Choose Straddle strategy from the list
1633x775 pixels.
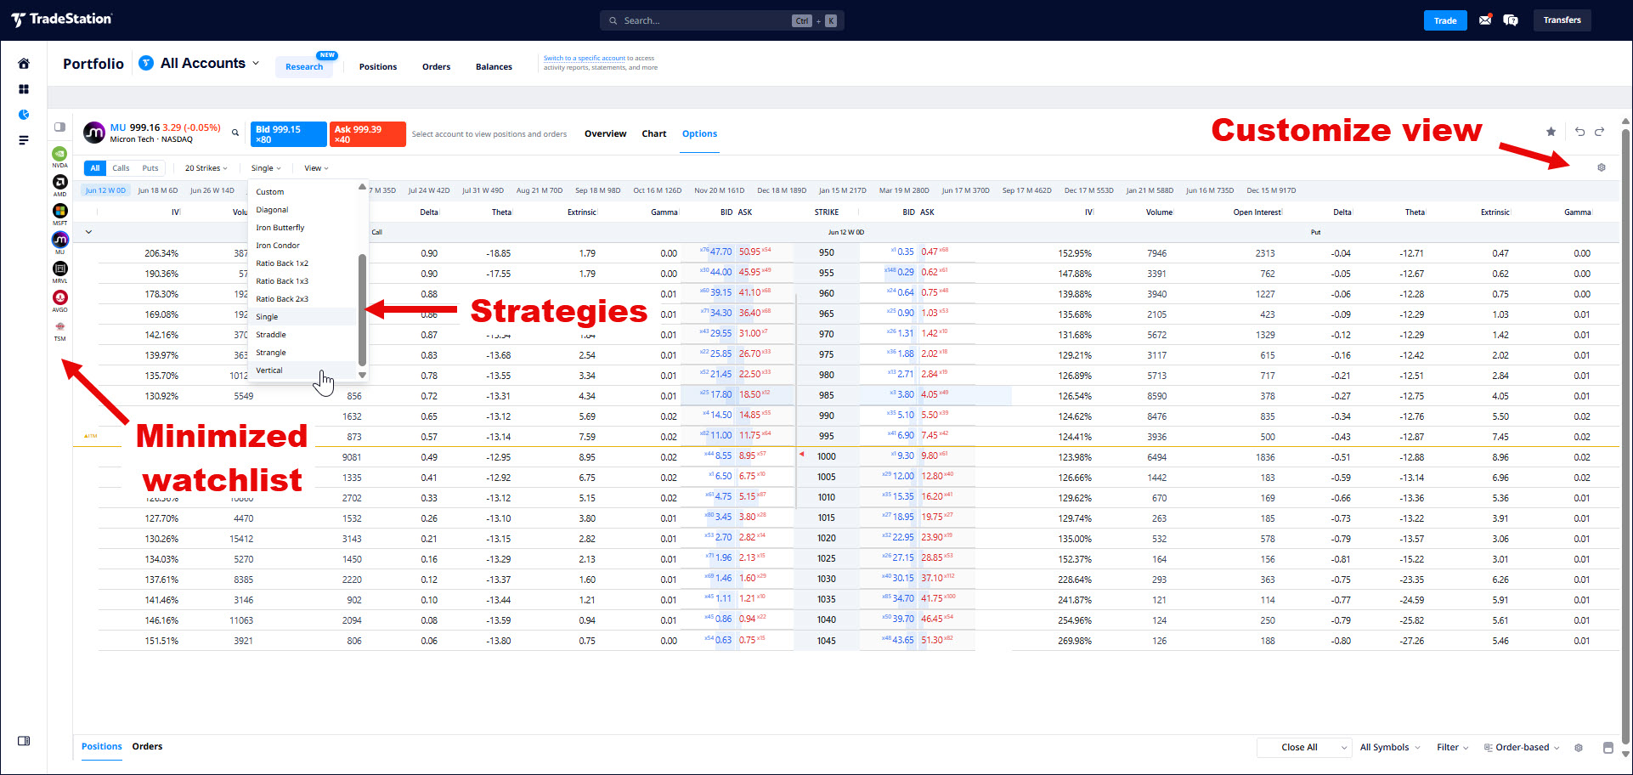coord(302,335)
